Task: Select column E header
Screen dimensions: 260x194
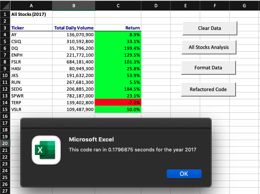Action: [x=185, y=5]
